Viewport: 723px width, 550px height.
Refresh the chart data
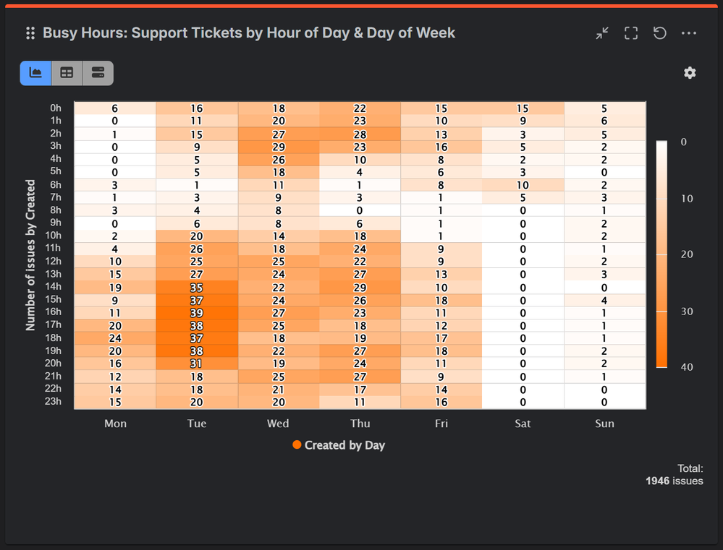(659, 33)
